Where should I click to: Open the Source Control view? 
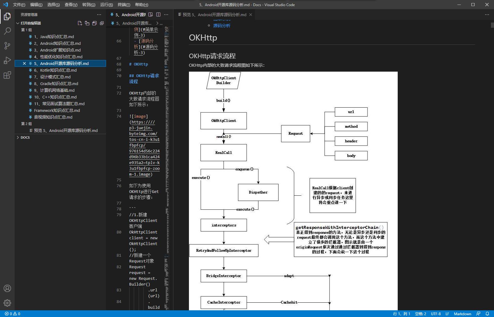click(x=7, y=46)
